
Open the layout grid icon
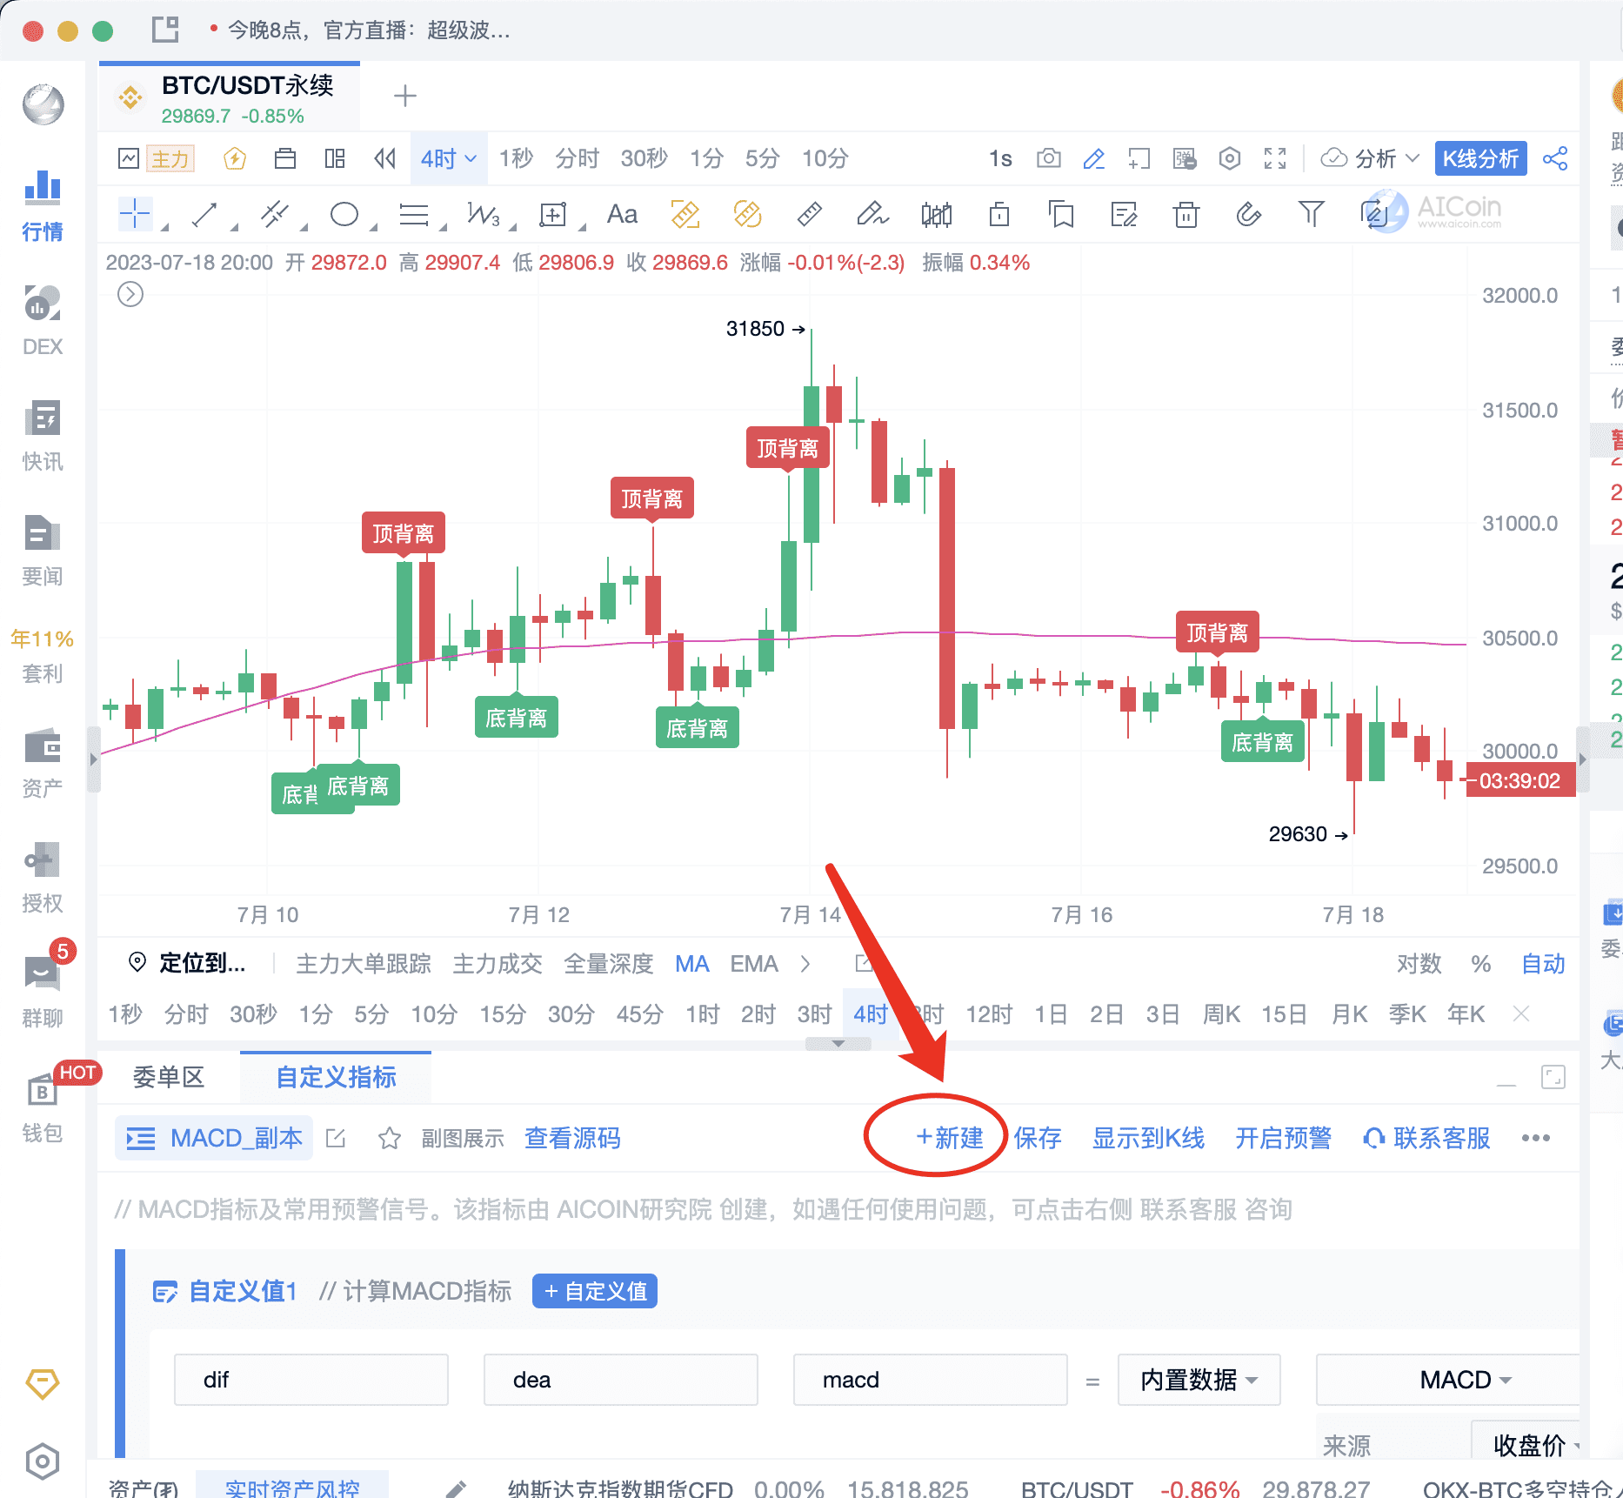[335, 158]
